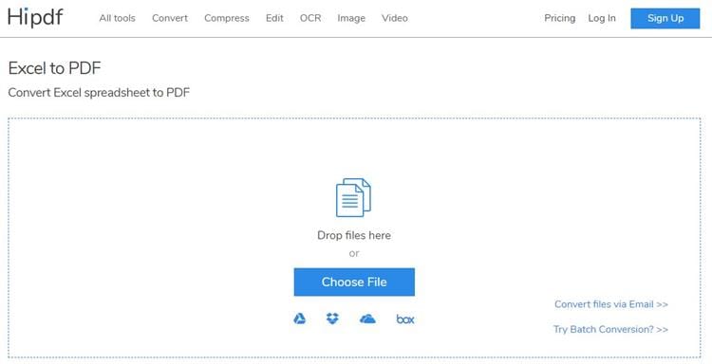This screenshot has height=364, width=712.
Task: Import file from Box icon
Action: pos(405,319)
